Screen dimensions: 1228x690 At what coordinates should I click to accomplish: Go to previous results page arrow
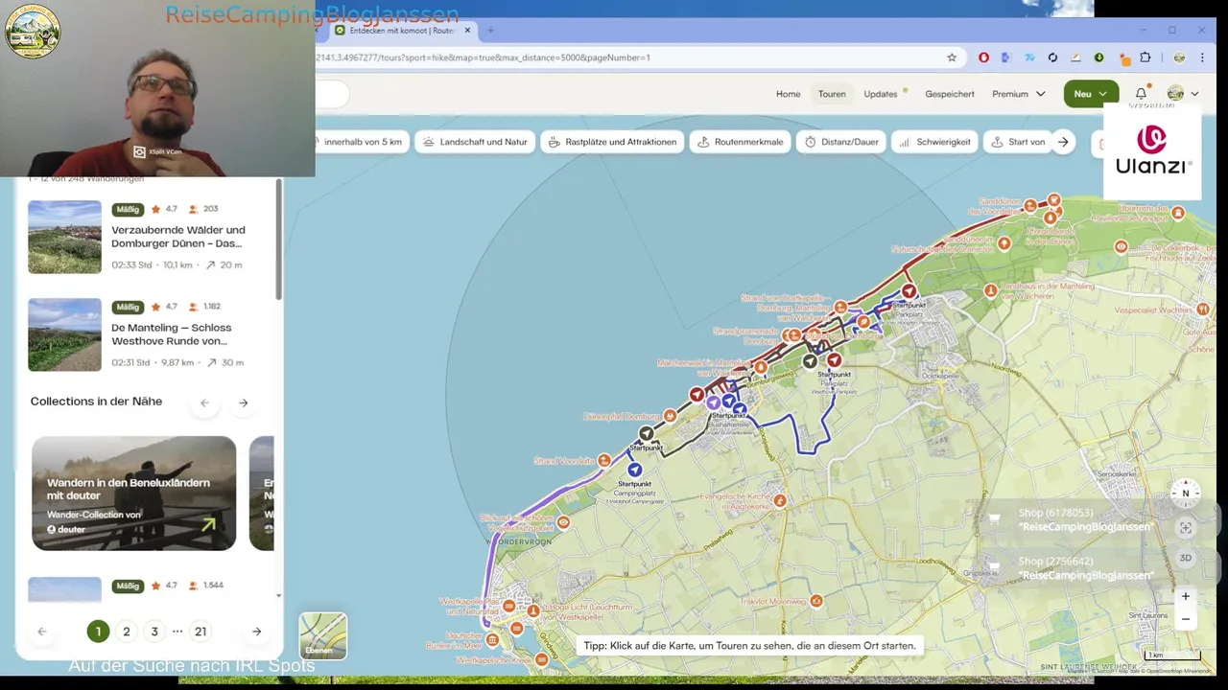[x=41, y=632]
